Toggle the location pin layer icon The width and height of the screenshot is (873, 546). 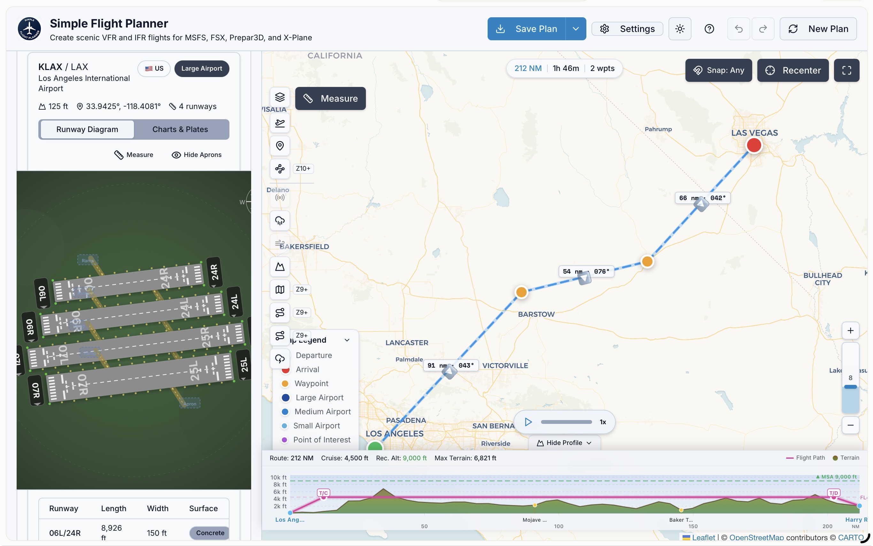[280, 145]
